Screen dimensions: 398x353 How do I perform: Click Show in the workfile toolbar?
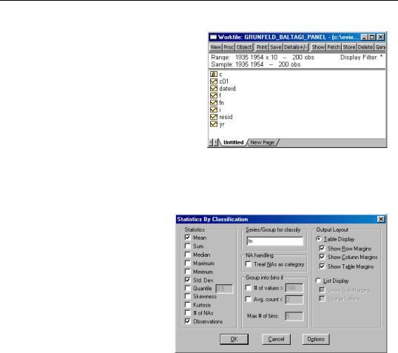(318, 47)
